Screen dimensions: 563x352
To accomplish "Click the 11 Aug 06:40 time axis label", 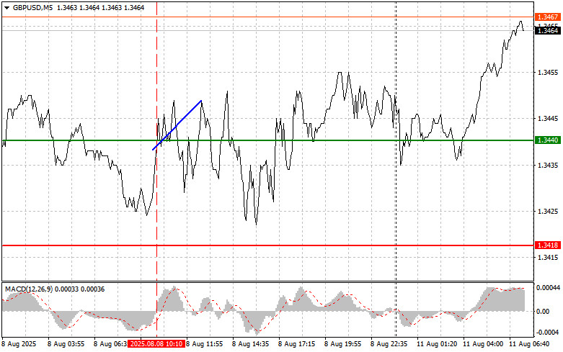I will 529,344.
